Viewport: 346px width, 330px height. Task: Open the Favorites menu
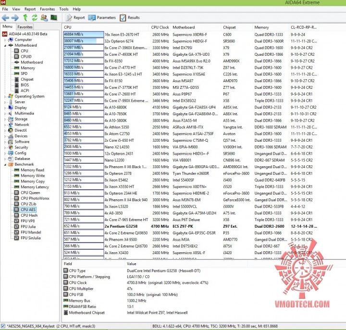pos(47,9)
